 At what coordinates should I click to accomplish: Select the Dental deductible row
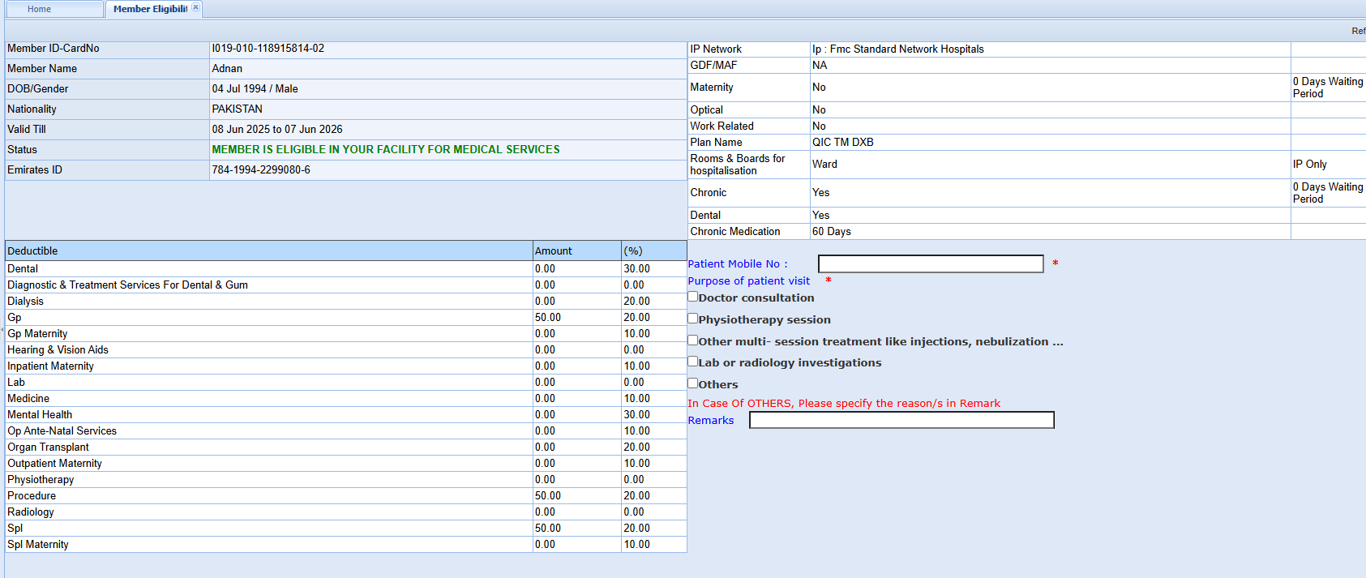pos(23,269)
